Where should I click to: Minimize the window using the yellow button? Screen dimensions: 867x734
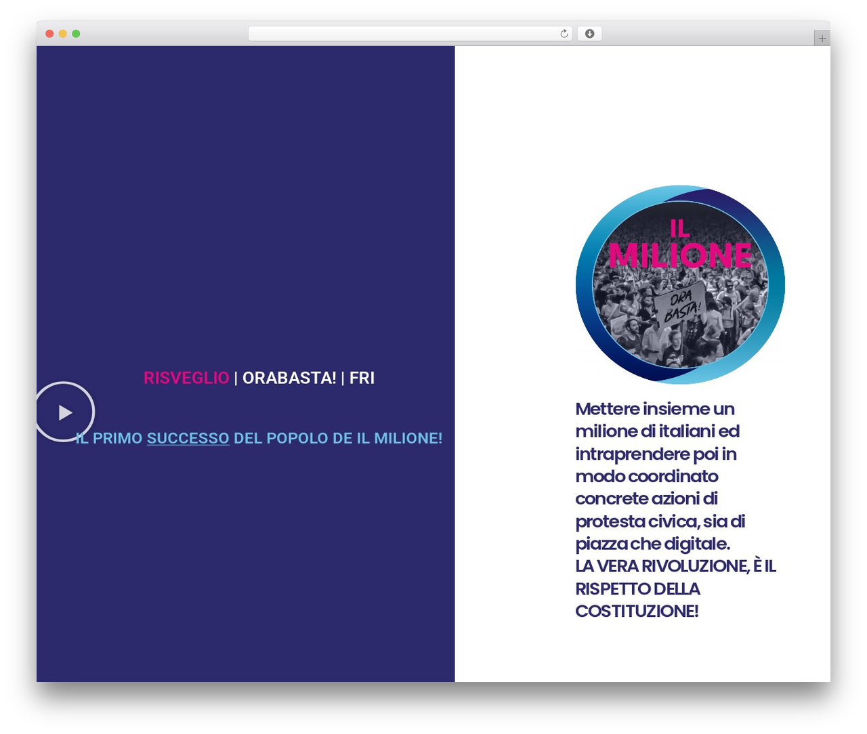(x=62, y=34)
